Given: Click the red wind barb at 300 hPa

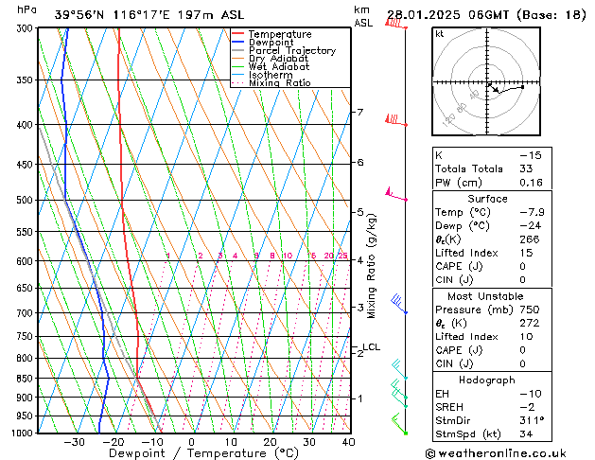Looking at the screenshot, I should 396,23.
